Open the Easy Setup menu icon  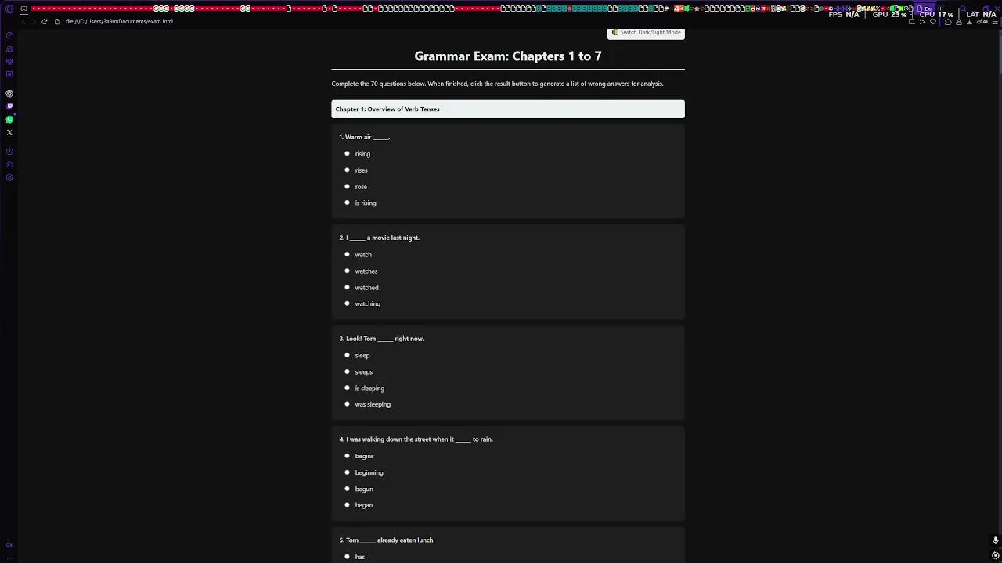tap(995, 22)
